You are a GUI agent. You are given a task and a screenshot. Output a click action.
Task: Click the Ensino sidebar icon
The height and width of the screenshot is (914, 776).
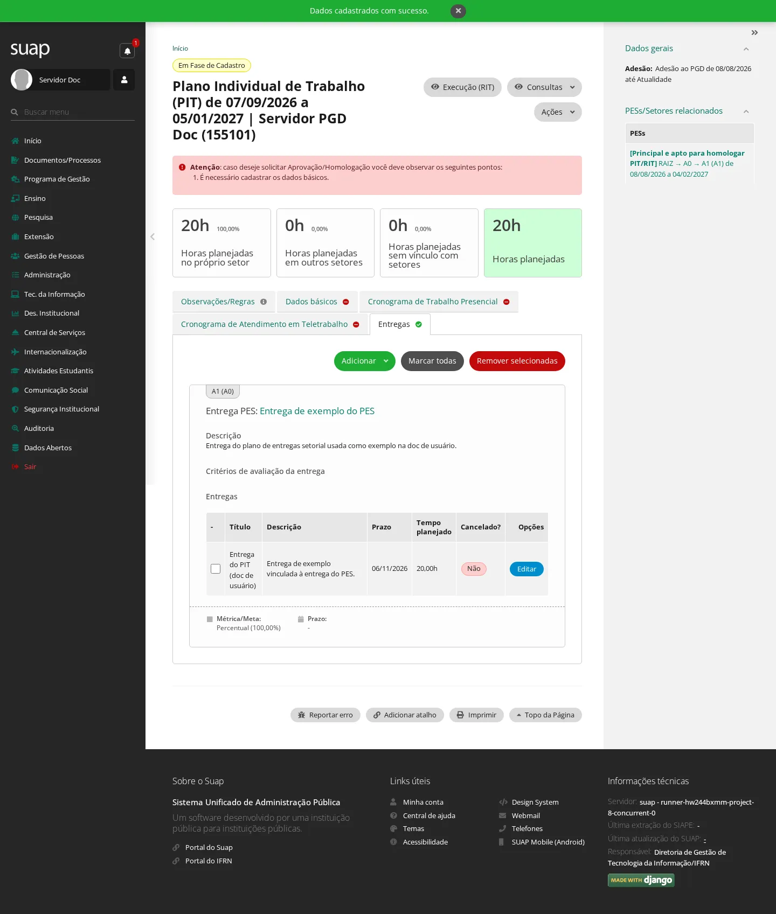pyautogui.click(x=15, y=198)
